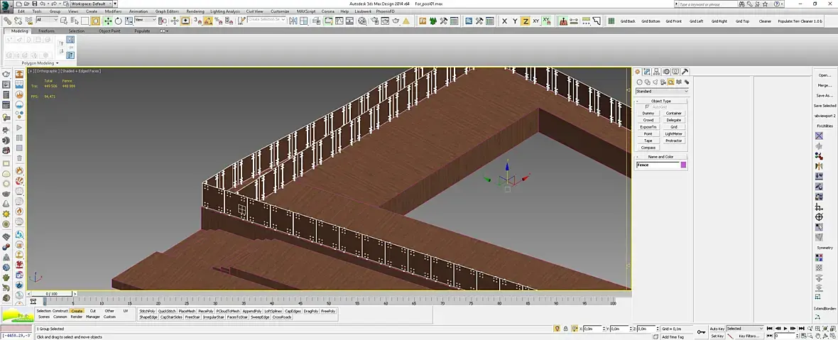Click the Dummy helper button
This screenshot has height=340, width=838.
coord(648,114)
